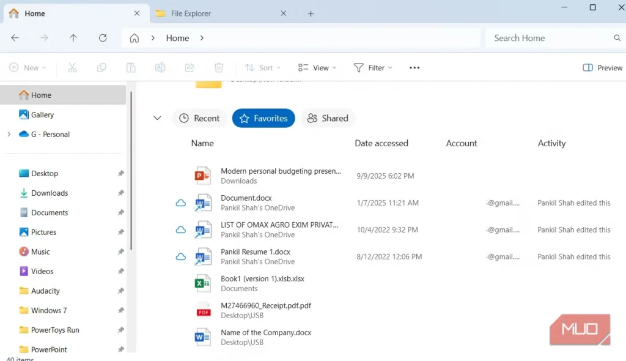626x361 pixels.
Task: Collapse the files section chevron
Action: (157, 119)
